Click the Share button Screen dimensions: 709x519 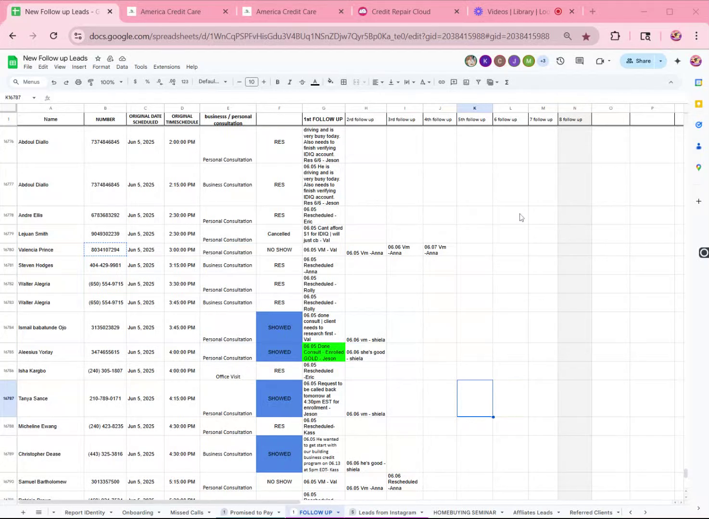tap(638, 61)
